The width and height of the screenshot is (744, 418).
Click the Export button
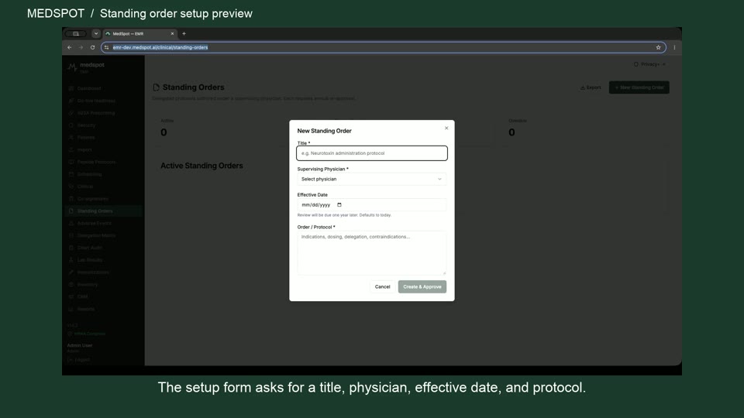point(591,87)
